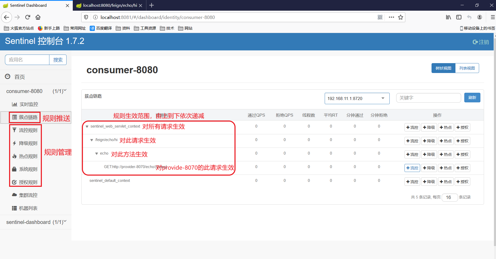Collapse the /feign/echo/hi tree node
496x259 pixels.
coord(92,140)
